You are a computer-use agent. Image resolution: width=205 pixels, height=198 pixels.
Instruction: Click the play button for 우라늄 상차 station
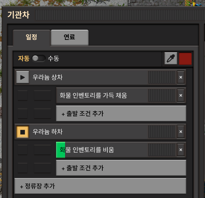point(22,77)
